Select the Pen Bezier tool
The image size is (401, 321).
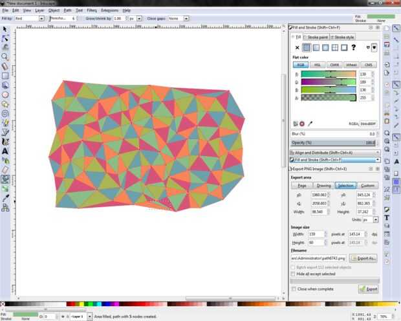(5, 132)
